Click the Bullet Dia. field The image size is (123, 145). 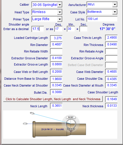[56, 92]
